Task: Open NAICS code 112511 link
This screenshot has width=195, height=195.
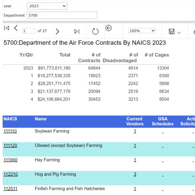Action: [x=10, y=189]
